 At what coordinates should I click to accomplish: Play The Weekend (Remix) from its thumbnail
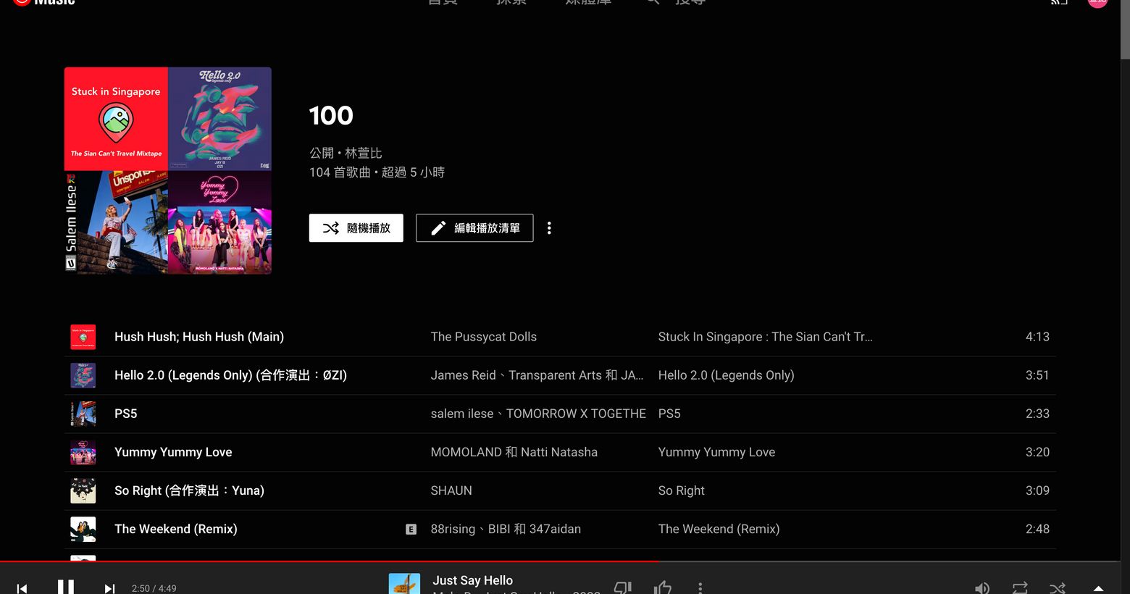coord(83,529)
